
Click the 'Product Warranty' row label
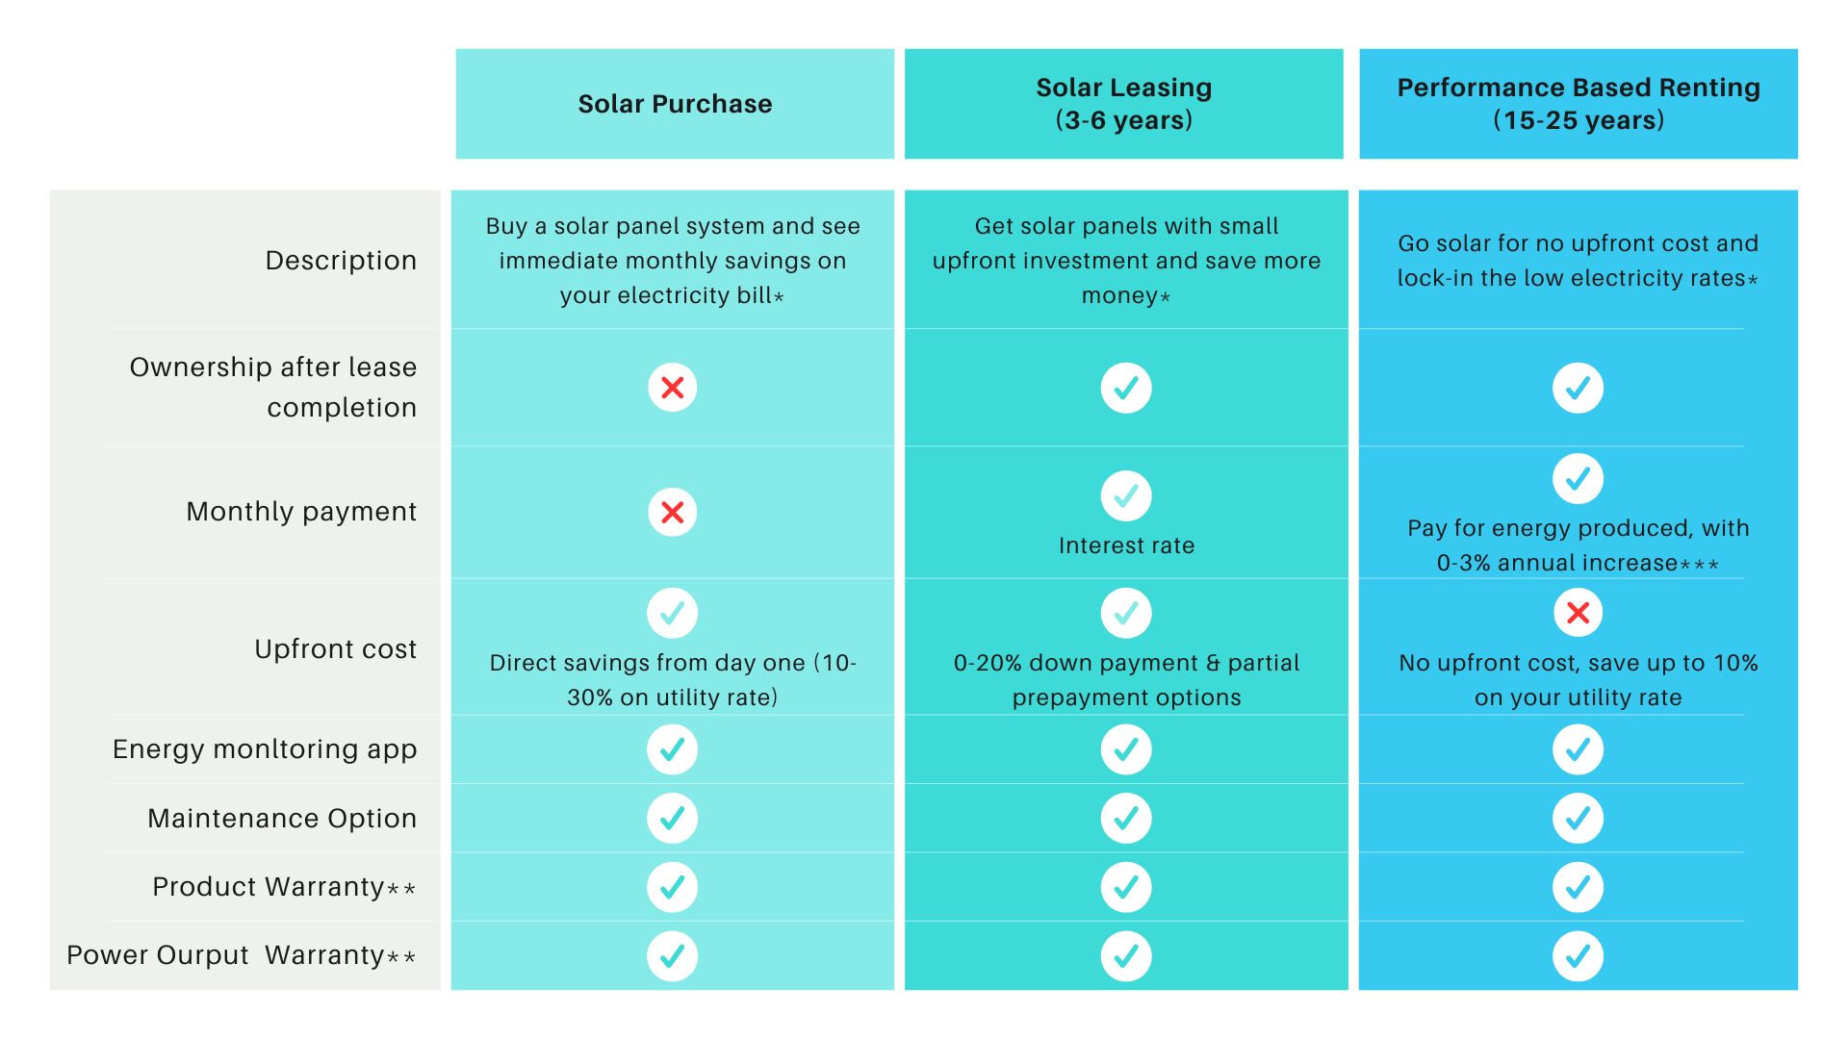pos(269,887)
